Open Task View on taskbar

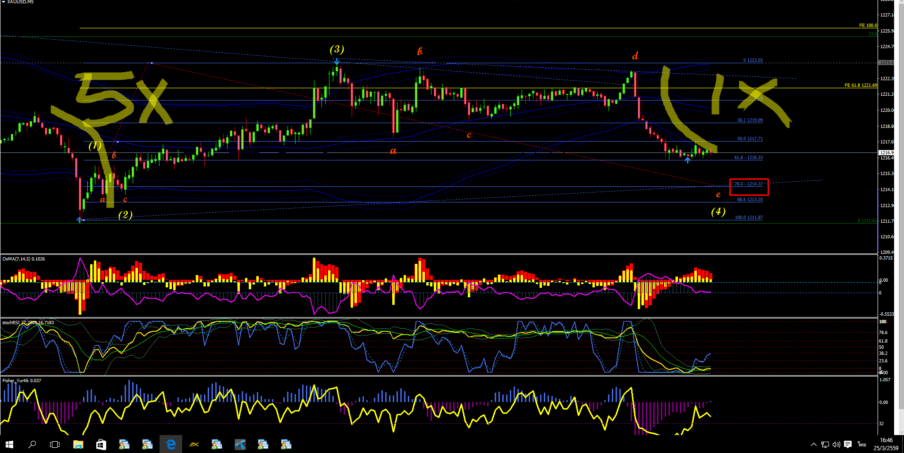point(55,445)
